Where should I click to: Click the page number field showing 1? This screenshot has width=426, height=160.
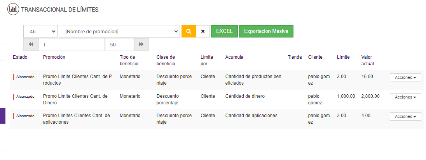point(72,44)
